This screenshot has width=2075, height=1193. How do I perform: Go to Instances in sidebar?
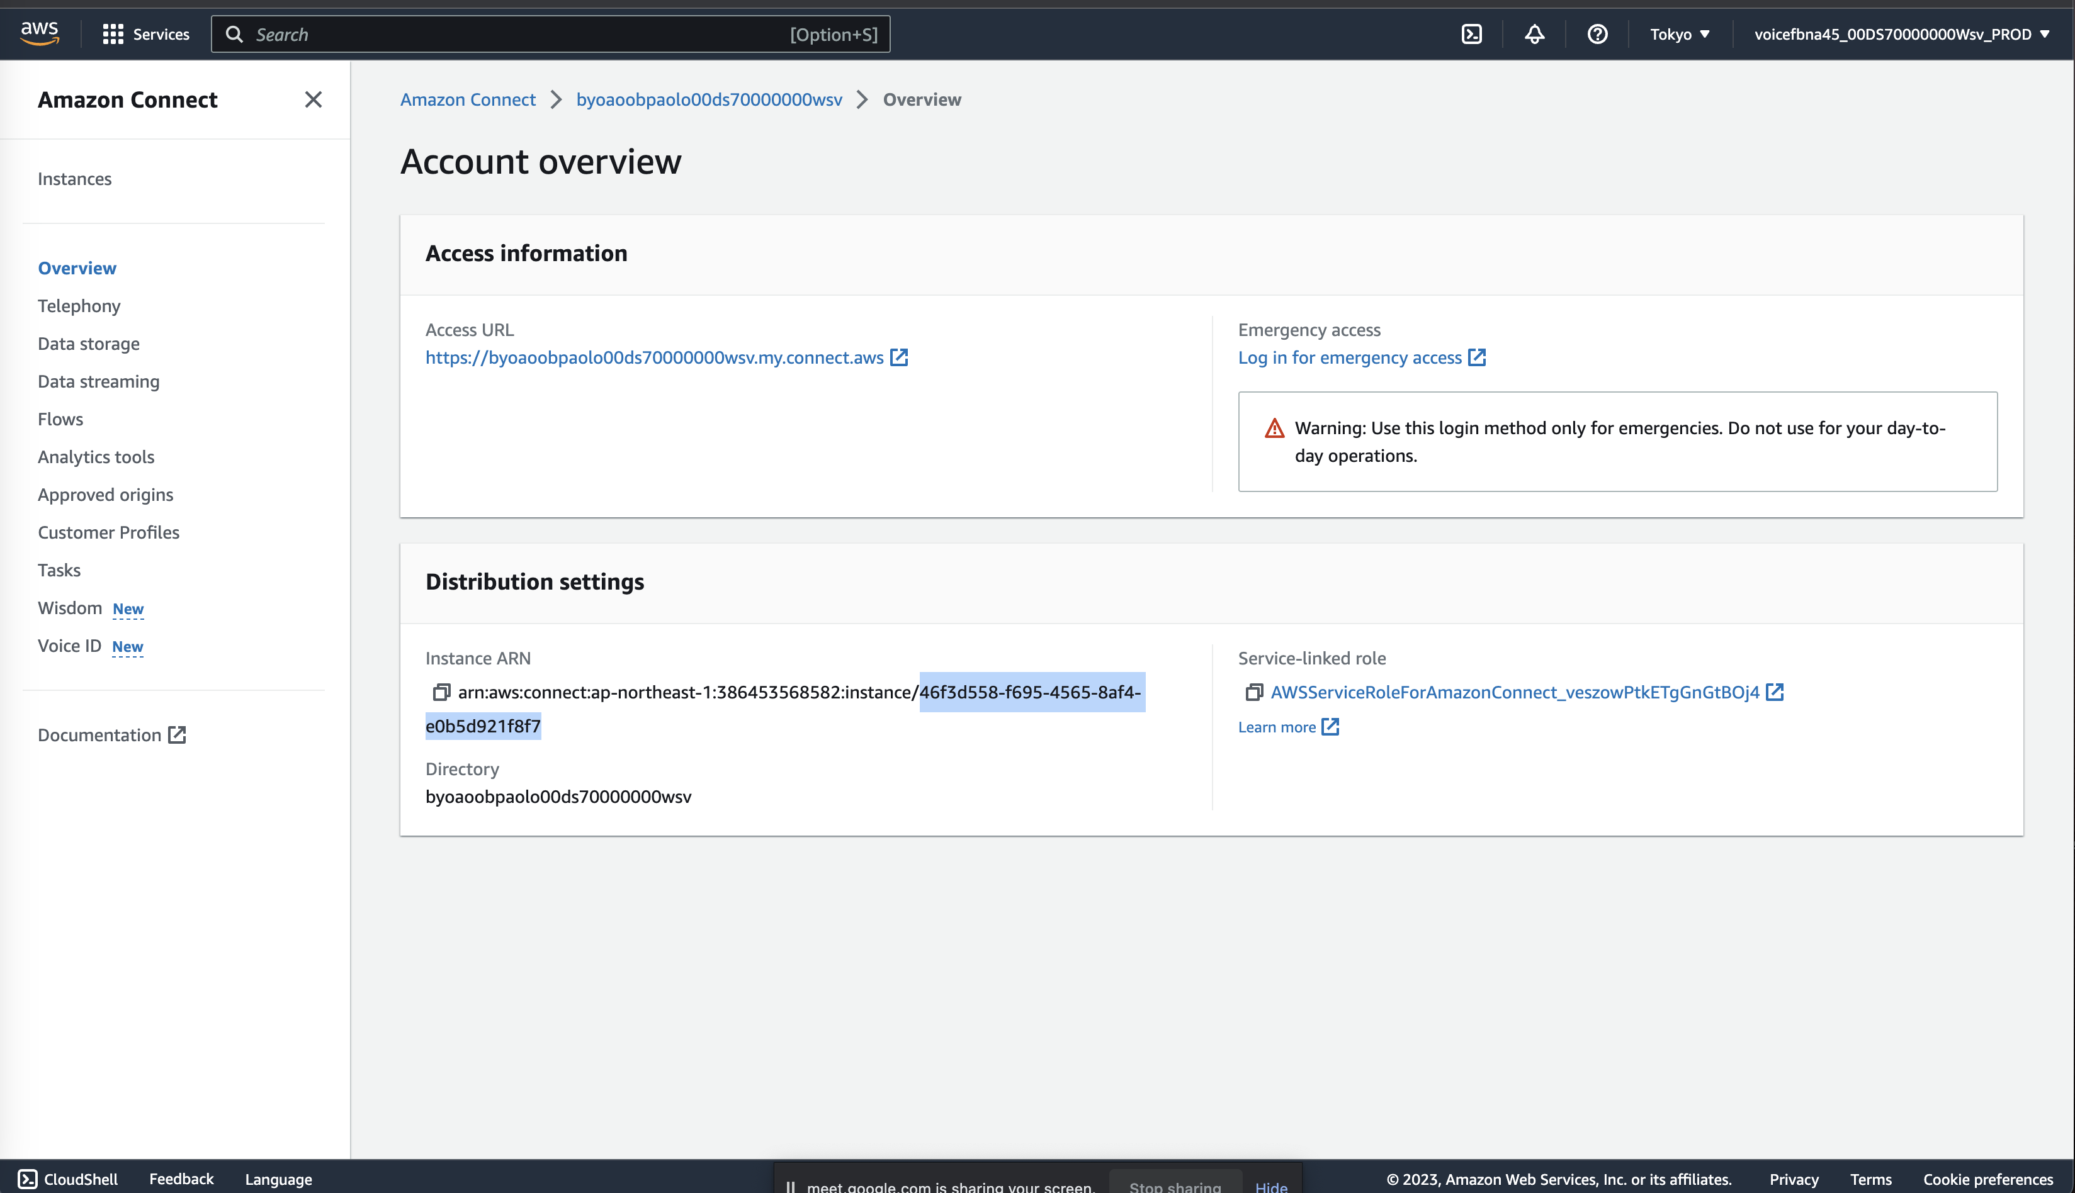click(x=75, y=179)
